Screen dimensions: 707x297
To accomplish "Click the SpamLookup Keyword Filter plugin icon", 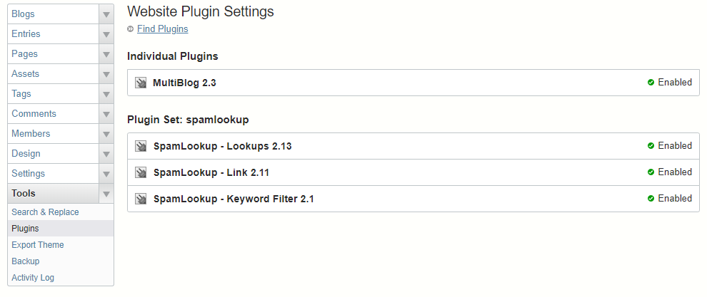I will pyautogui.click(x=141, y=199).
